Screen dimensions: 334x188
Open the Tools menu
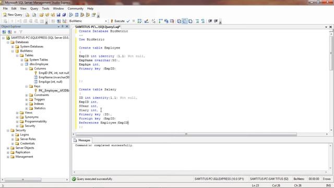[45, 8]
